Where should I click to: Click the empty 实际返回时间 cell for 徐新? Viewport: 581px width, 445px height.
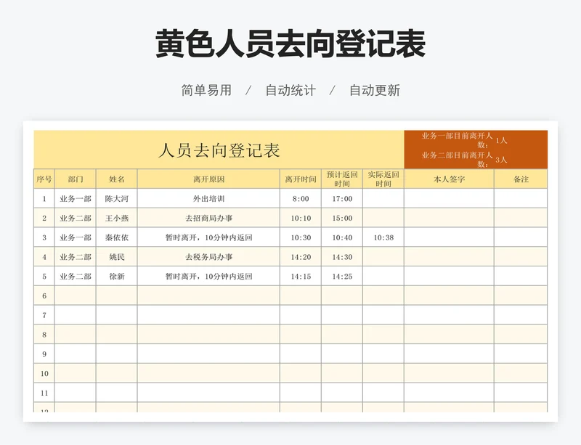pos(383,276)
